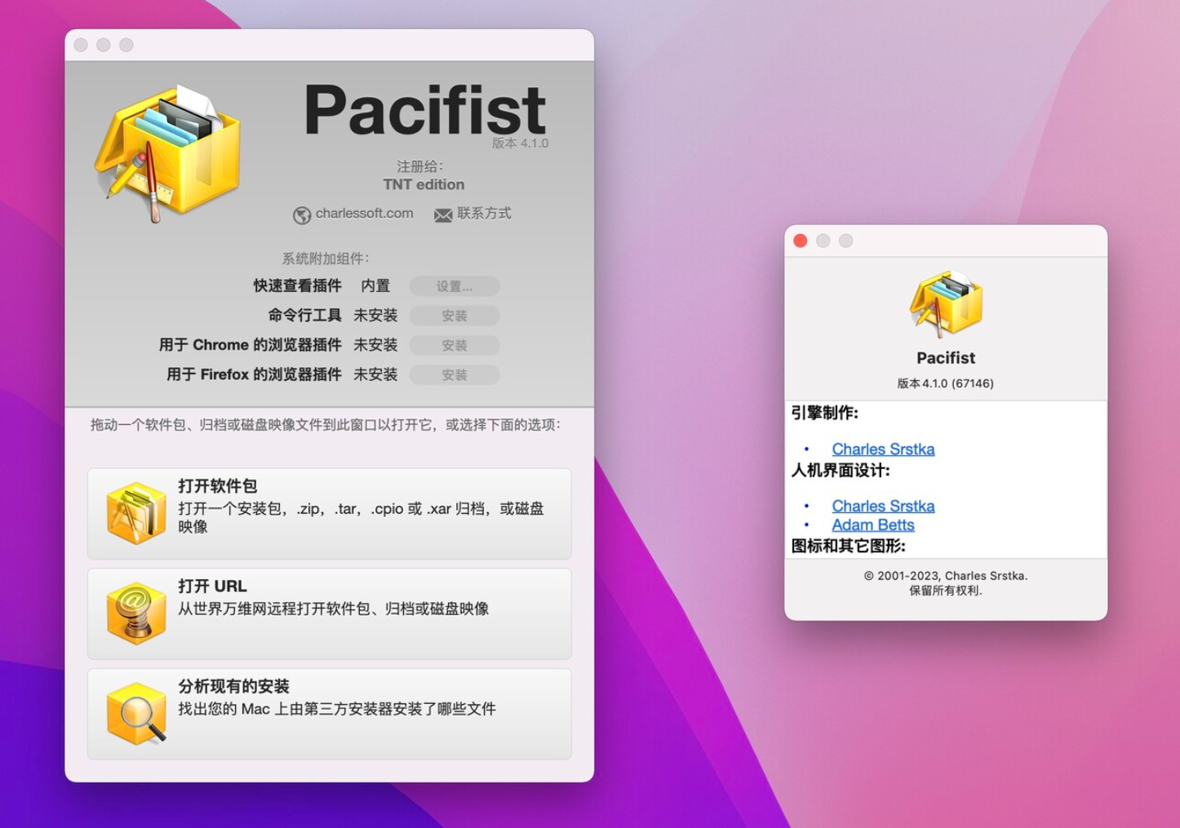1180x828 pixels.
Task: Click the © 2001-2023, Charles Srstka copyright text
Action: pyautogui.click(x=946, y=576)
